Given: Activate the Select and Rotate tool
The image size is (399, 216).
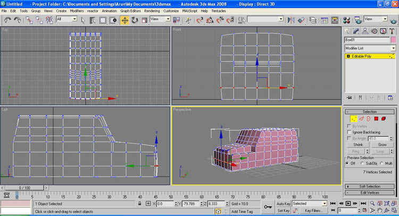Looking at the screenshot, I should point(135,20).
